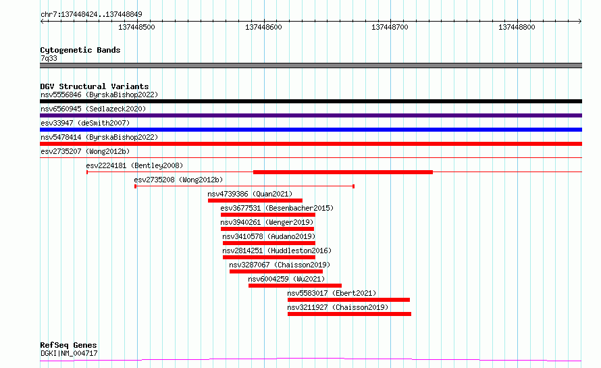Select the red nsv6004259 variant bar
Screen dimensions: 601x368
[x=295, y=286]
